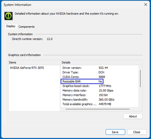Close the System Information window
Viewport: 151px width, 139px height.
146,5
